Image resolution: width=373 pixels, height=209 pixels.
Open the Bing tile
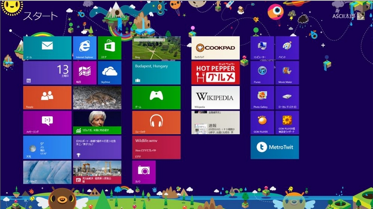[156, 48]
